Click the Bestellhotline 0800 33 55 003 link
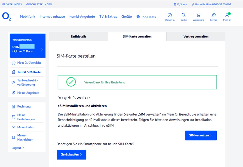 (213, 4)
